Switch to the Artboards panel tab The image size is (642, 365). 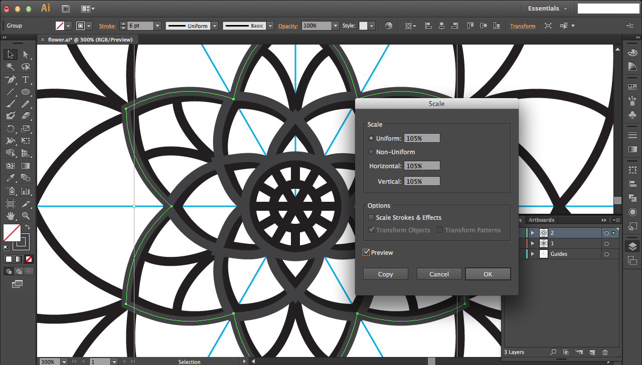coord(541,220)
